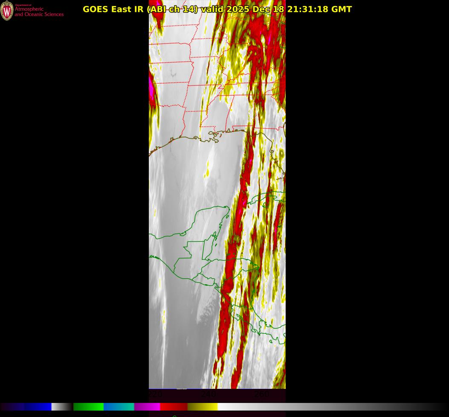Select the bright green color bar segment
Image resolution: width=449 pixels, height=417 pixels.
tap(88, 407)
